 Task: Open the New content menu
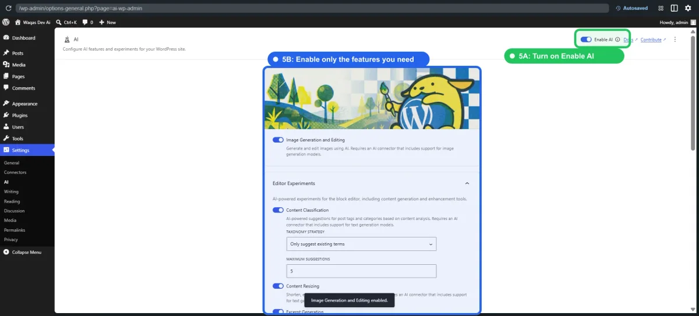(107, 22)
